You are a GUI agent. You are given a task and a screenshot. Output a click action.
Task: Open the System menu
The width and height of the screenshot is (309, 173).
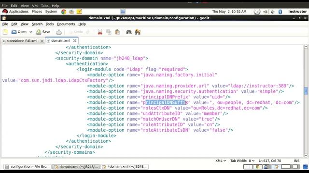point(51,12)
